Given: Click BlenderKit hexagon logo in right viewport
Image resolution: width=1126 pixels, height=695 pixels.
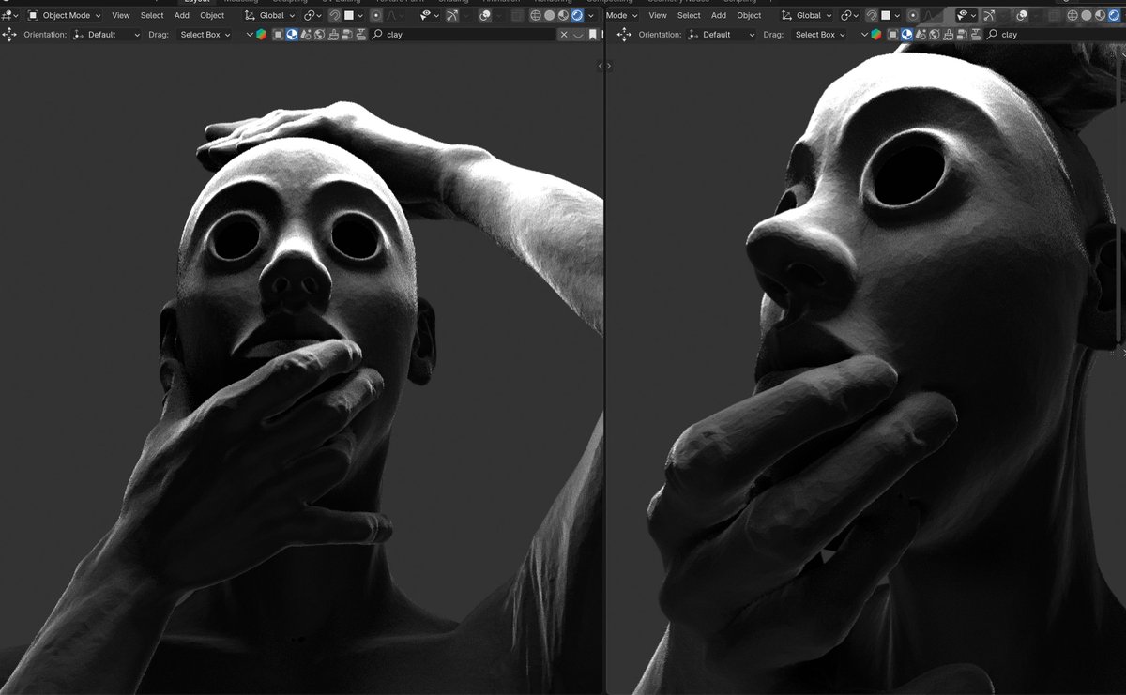Looking at the screenshot, I should [x=876, y=35].
